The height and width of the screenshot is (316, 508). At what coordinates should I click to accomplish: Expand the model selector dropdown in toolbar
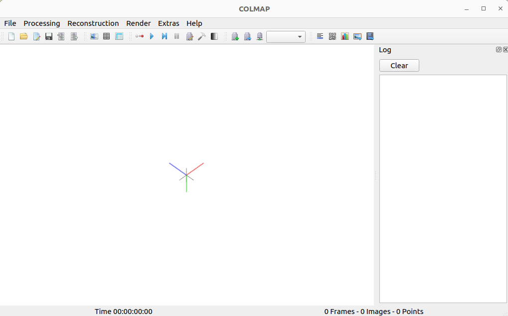point(286,37)
